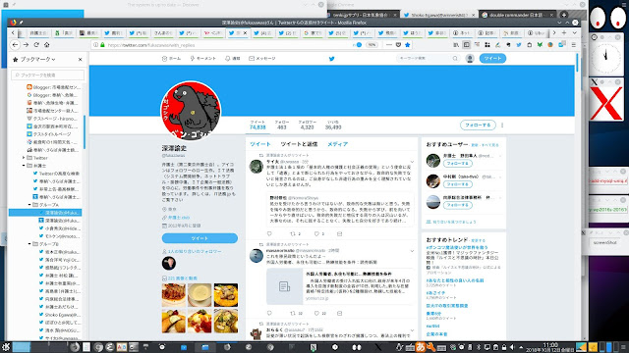Follow the first suggested user
The image size is (629, 353).
458,164
